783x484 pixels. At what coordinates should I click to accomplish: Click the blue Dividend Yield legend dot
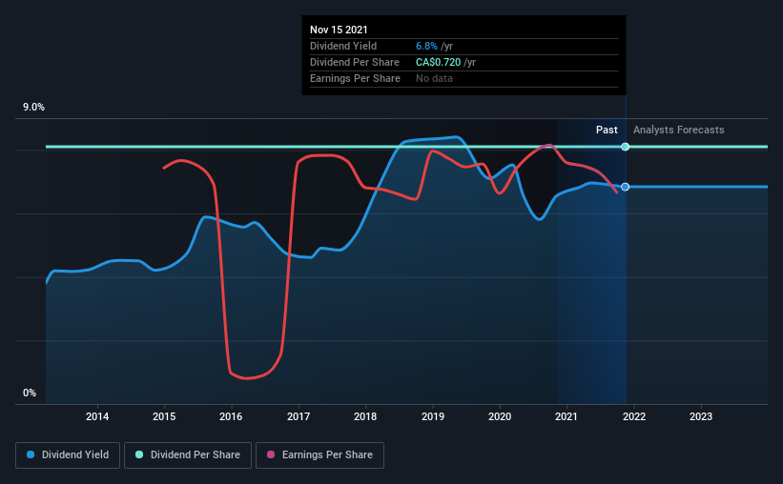pyautogui.click(x=31, y=454)
